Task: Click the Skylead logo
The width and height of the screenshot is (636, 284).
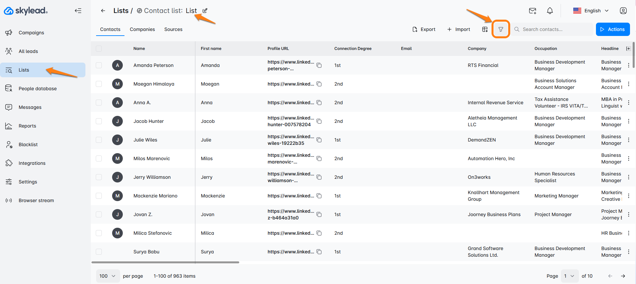Action: [26, 11]
